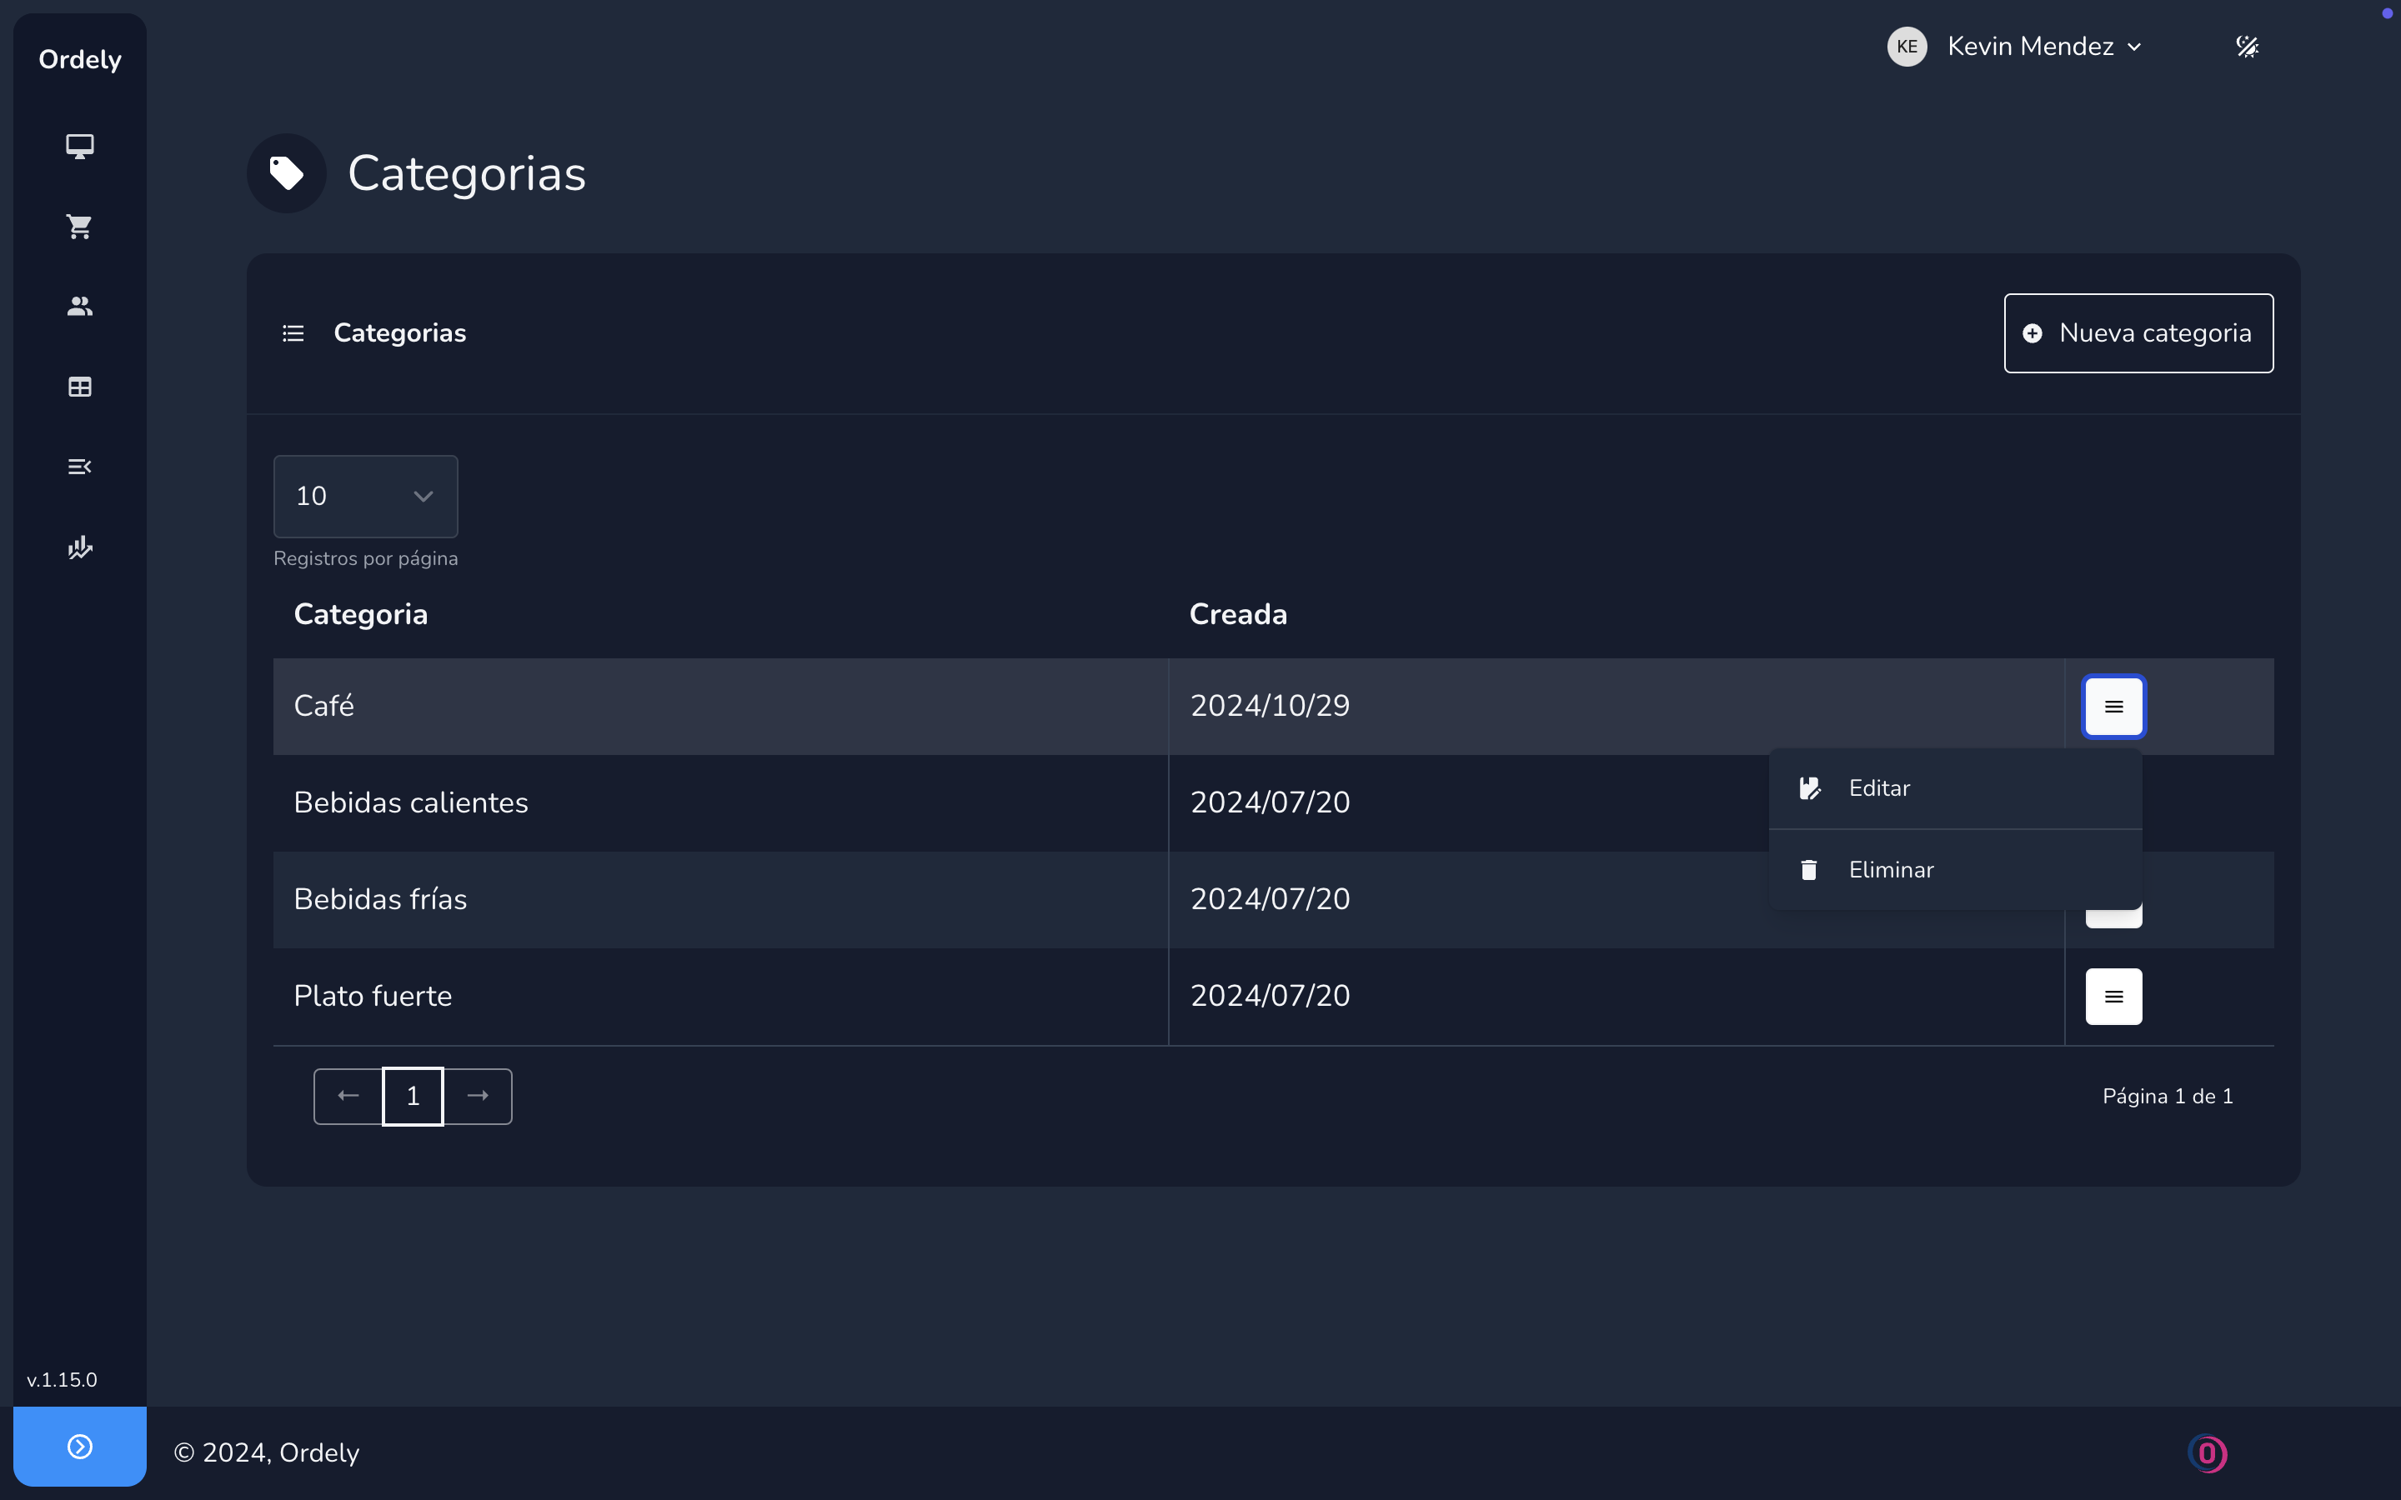2401x1500 pixels.
Task: Open the monitor dashboard sidebar icon
Action: click(79, 147)
